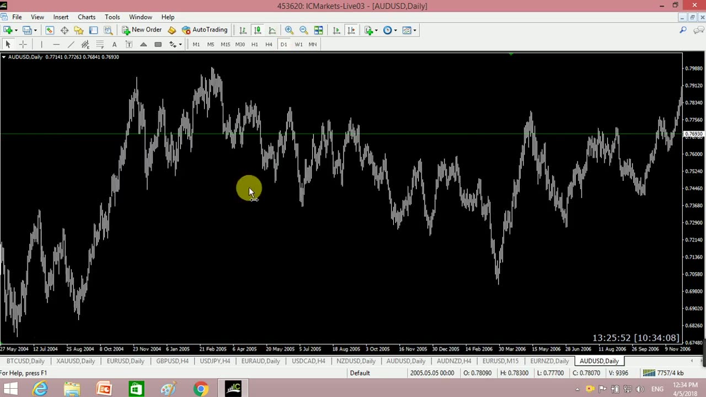Toggle chart auto scroll
Screen dimensions: 706x397
click(336, 30)
